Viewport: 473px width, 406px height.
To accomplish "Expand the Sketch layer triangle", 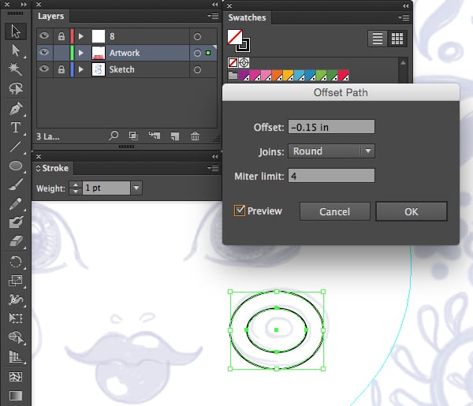I will click(81, 69).
